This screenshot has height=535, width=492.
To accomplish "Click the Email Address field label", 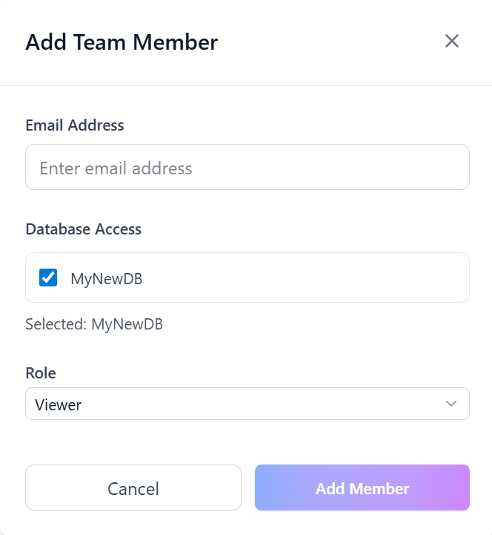I will [x=75, y=125].
